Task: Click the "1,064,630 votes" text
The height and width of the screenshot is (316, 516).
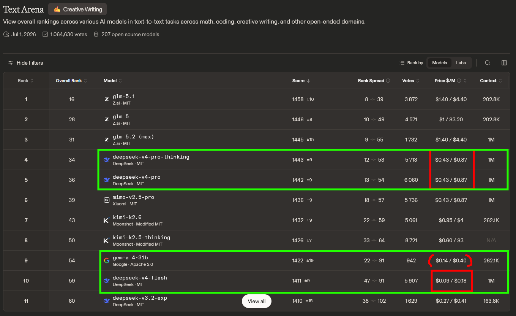Action: point(69,34)
